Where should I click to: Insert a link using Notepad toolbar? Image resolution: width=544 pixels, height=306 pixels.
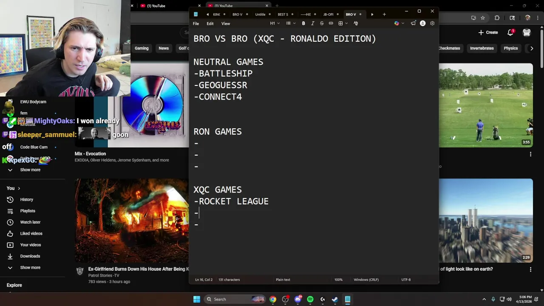click(331, 23)
